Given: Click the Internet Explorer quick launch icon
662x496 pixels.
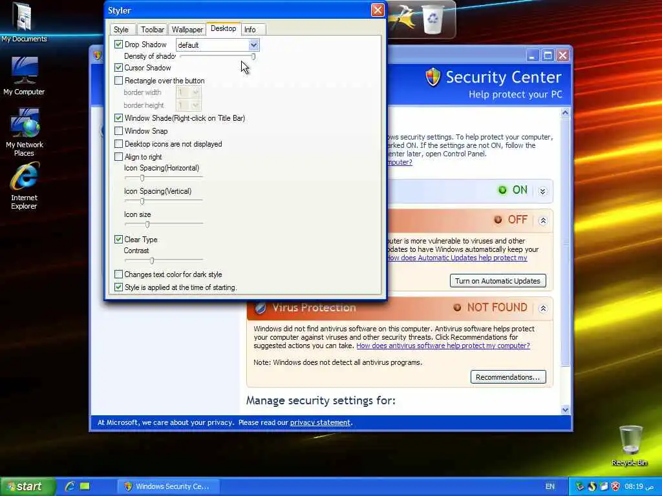Looking at the screenshot, I should pos(70,486).
